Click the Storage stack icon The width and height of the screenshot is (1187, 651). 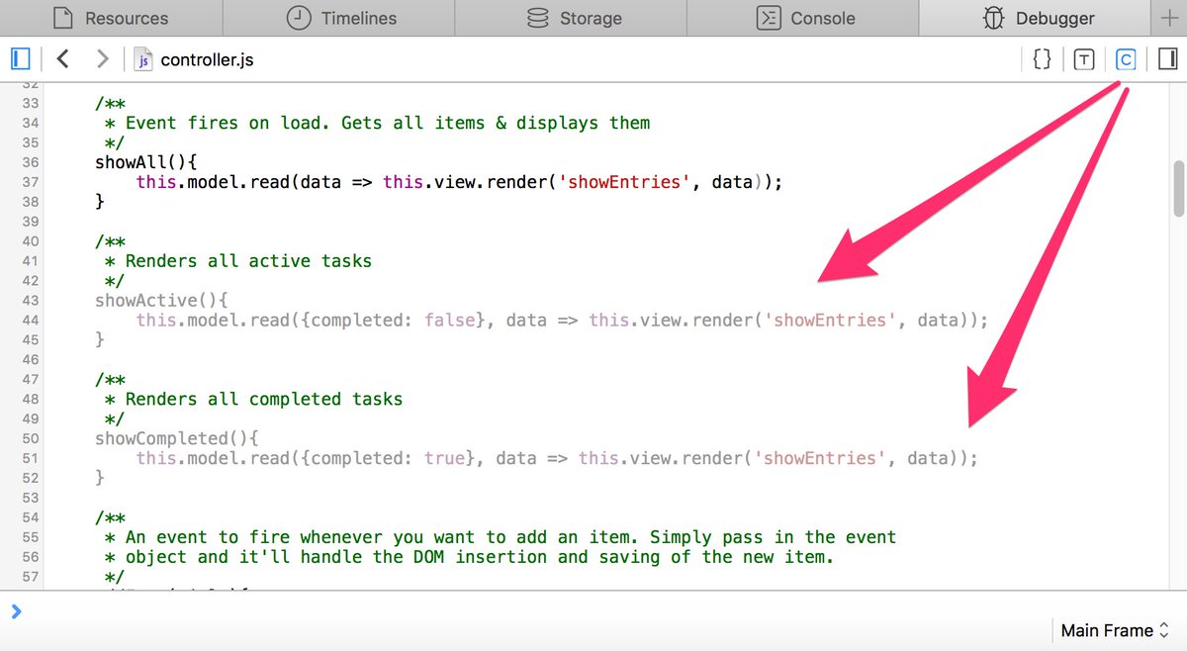tap(535, 17)
